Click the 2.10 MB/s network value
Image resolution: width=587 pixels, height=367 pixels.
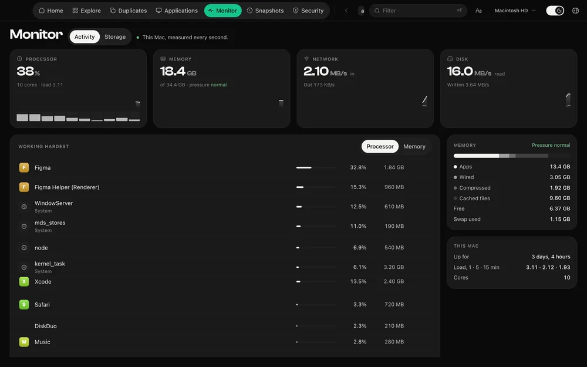click(325, 71)
